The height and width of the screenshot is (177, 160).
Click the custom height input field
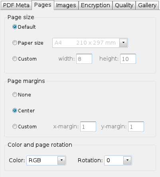(x=128, y=59)
